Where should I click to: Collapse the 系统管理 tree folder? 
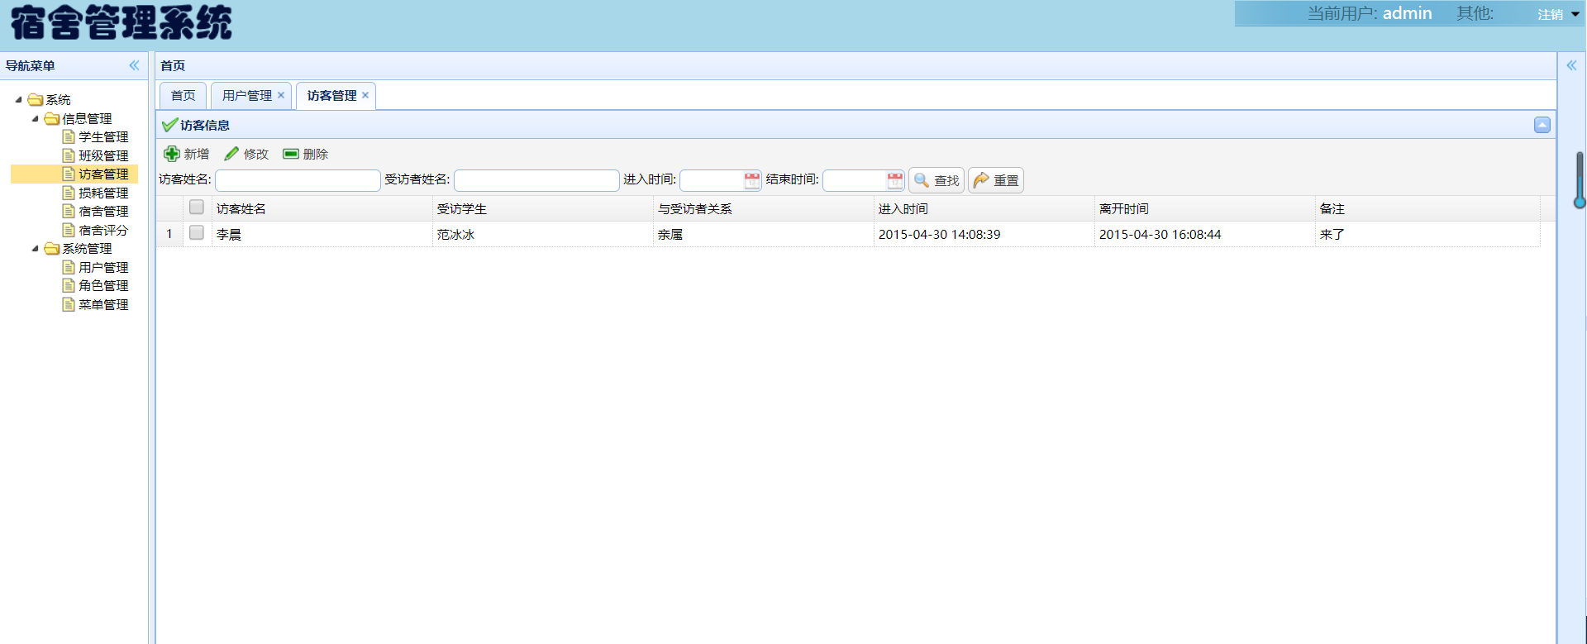36,248
